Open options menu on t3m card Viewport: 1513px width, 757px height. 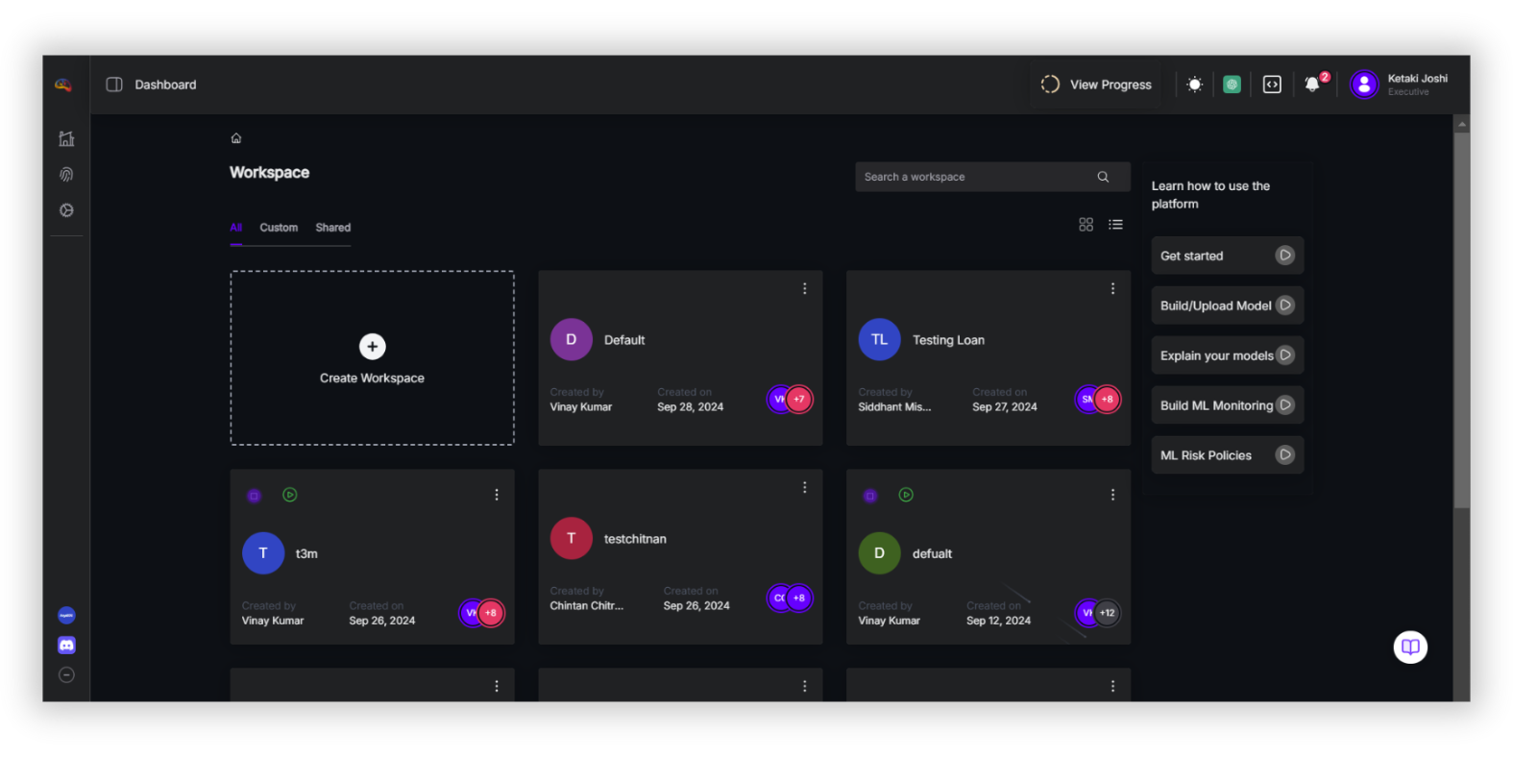tap(496, 495)
